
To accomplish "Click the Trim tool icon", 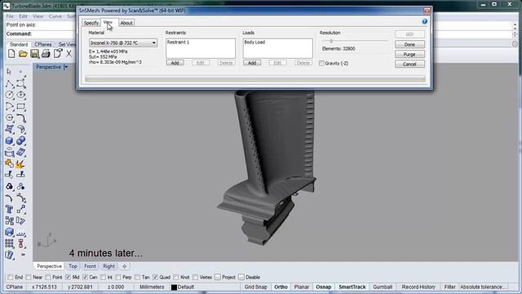I will point(9,175).
